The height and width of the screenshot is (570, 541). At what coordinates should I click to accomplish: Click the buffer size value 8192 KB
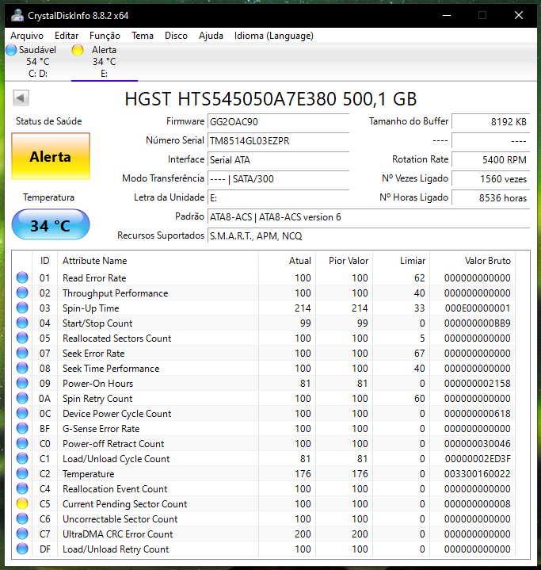click(490, 121)
